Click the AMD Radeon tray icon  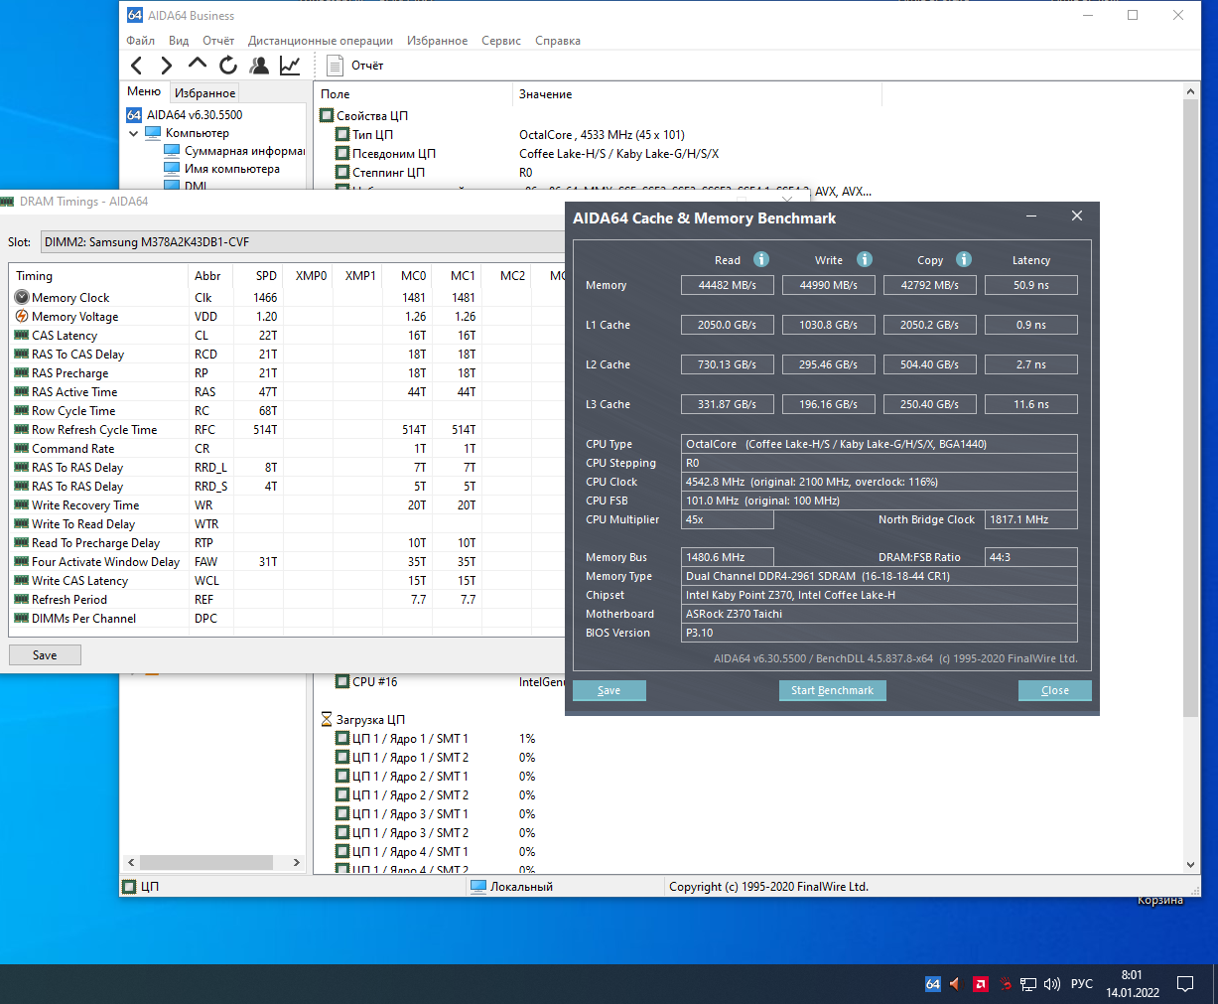pyautogui.click(x=980, y=984)
